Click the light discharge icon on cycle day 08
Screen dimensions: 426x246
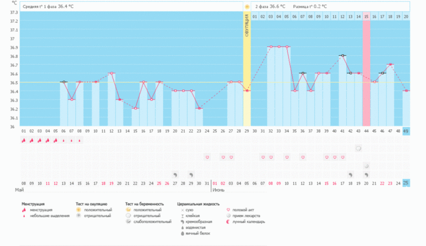(x=80, y=140)
